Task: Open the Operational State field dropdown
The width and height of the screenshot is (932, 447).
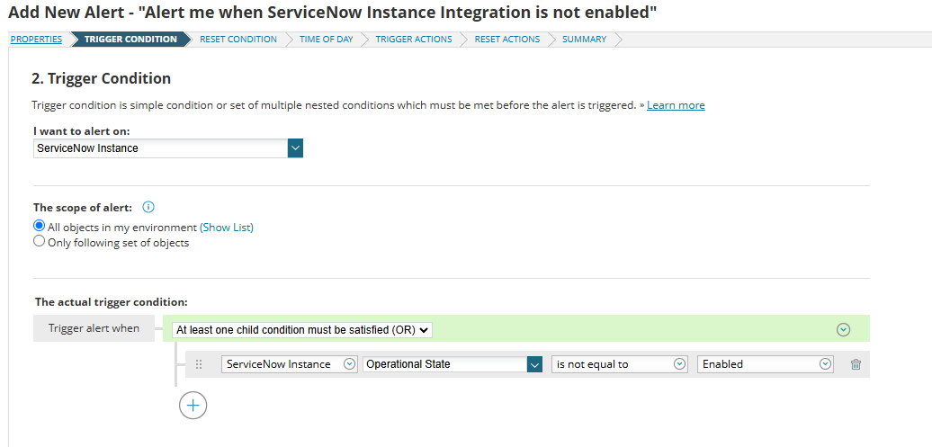Action: click(x=453, y=364)
